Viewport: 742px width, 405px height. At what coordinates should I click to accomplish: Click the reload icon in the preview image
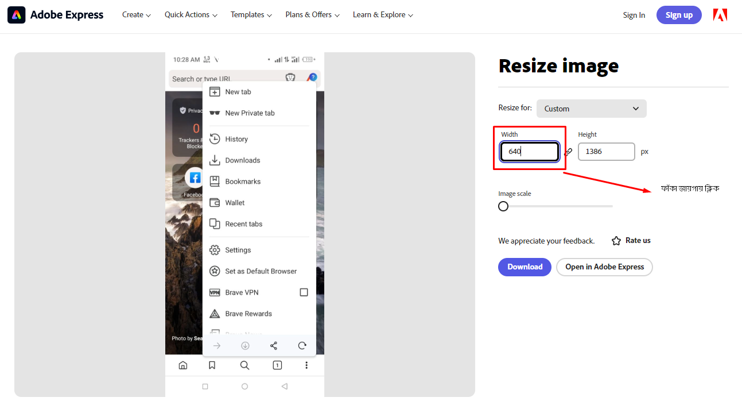(x=302, y=346)
